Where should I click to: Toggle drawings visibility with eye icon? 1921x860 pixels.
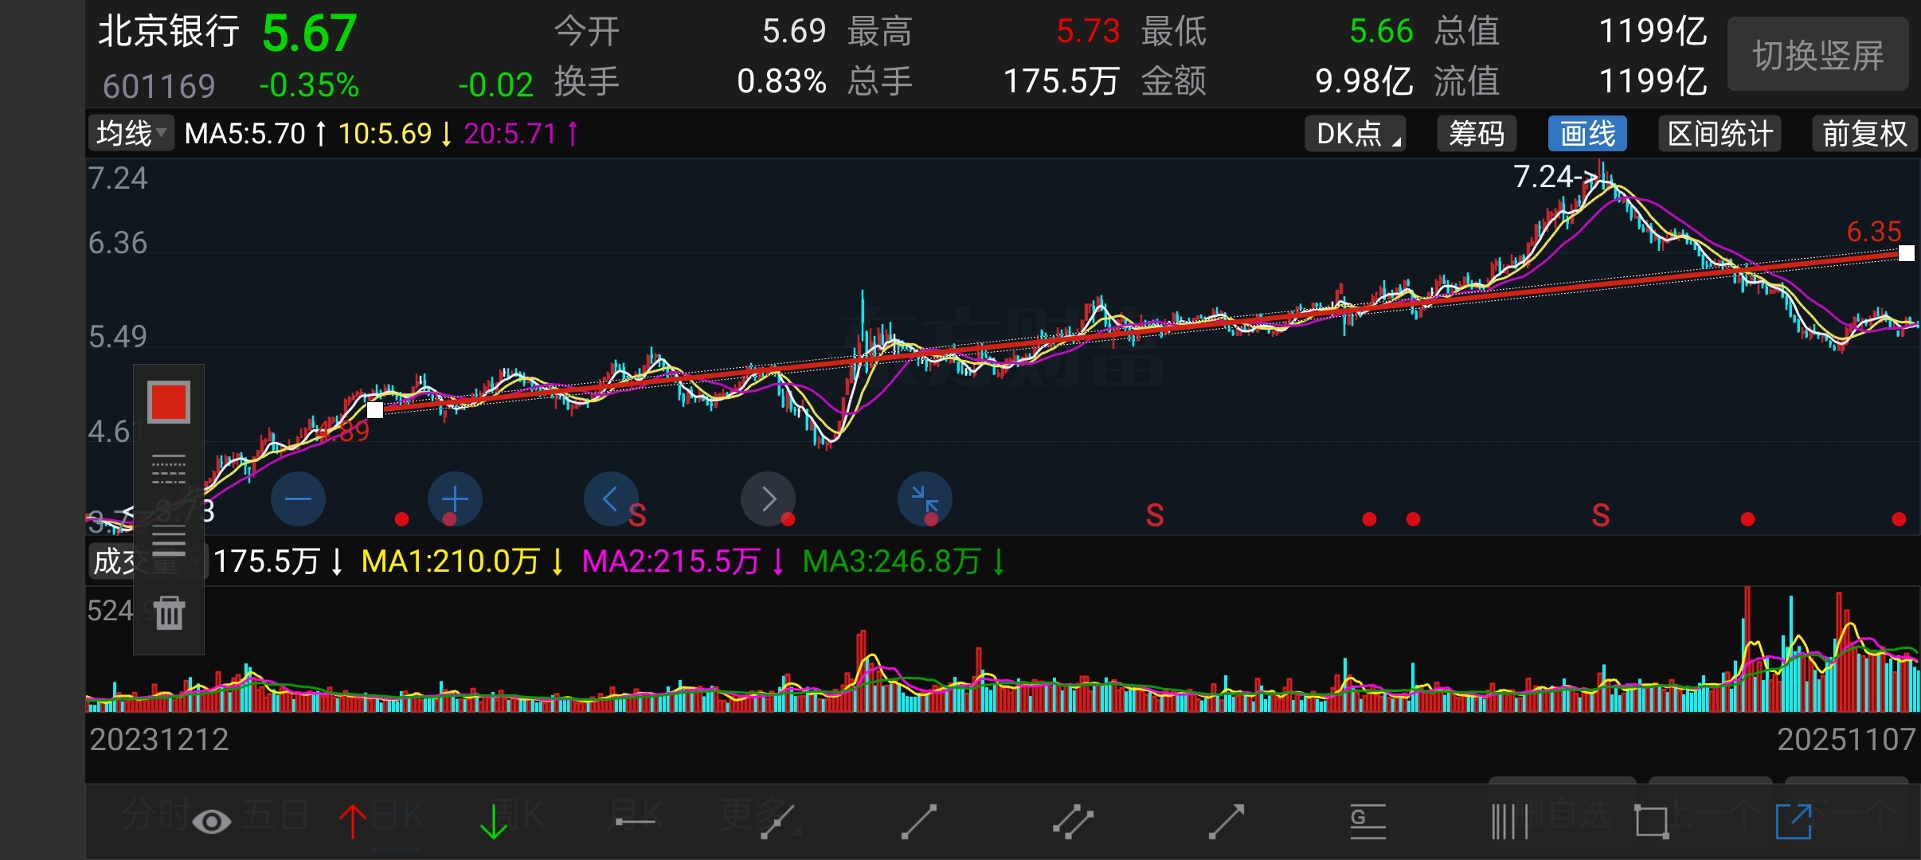click(x=211, y=821)
